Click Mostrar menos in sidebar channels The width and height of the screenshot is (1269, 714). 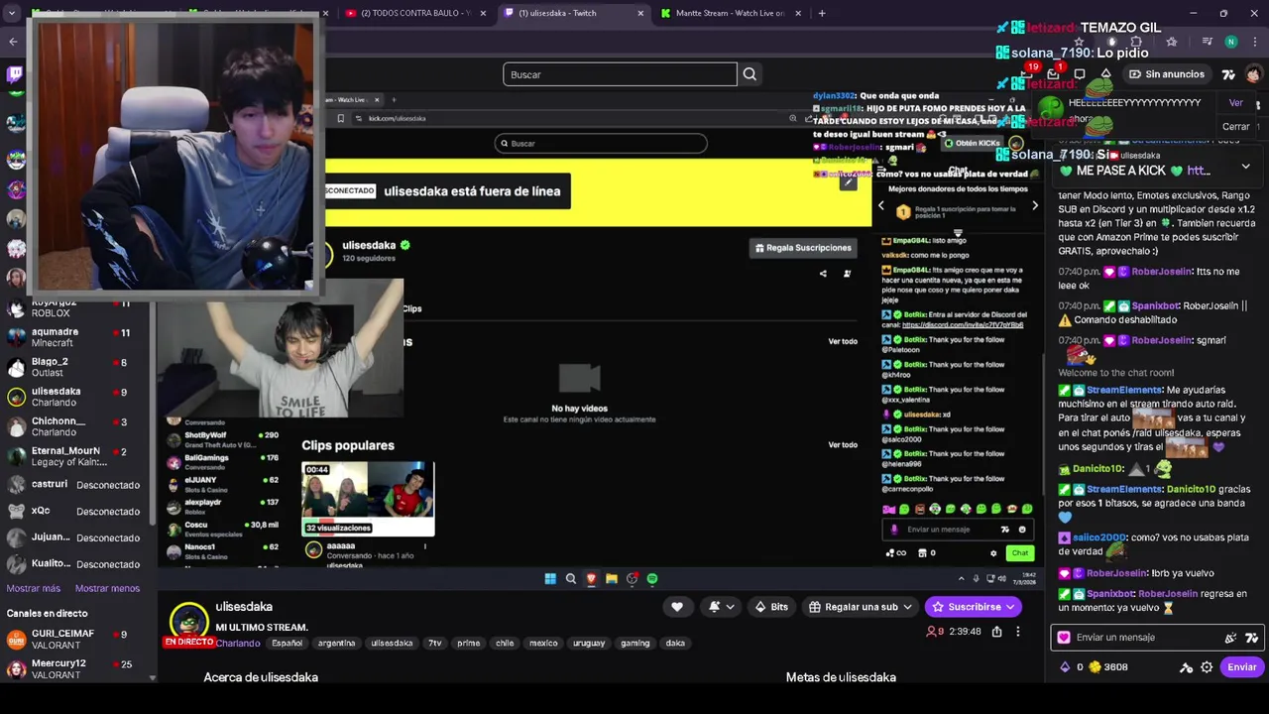[x=107, y=588]
